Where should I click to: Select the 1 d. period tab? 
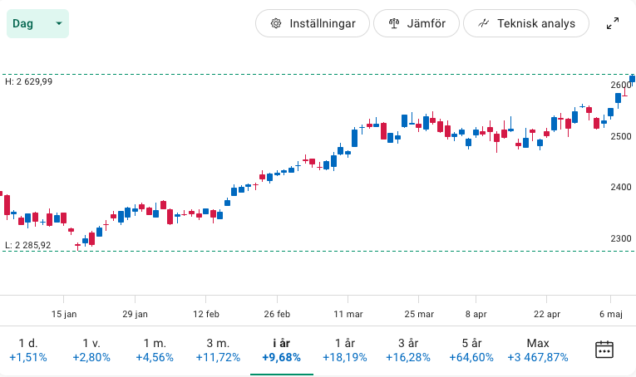28,350
